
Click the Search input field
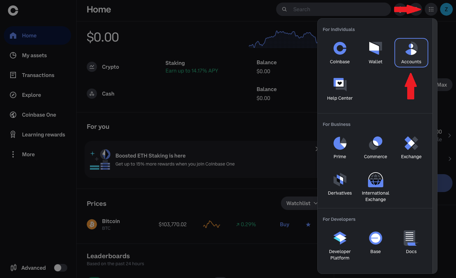pos(338,9)
